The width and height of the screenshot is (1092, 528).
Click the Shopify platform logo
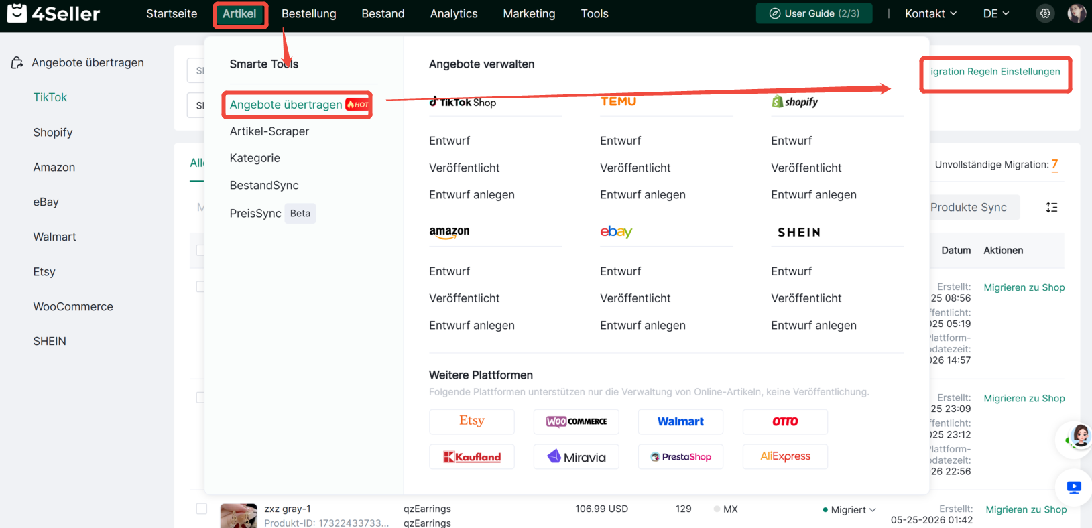(795, 101)
